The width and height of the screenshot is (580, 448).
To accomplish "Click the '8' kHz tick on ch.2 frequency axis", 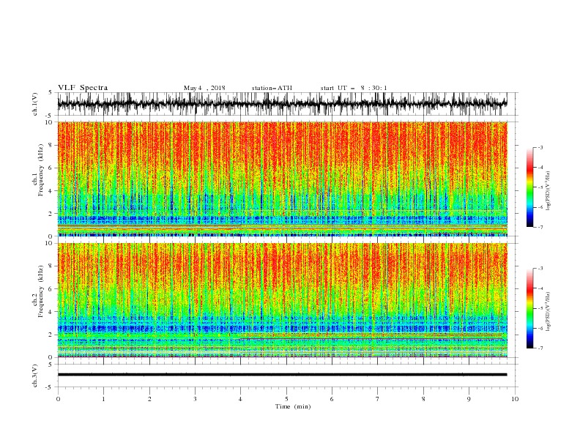I will pos(51,266).
